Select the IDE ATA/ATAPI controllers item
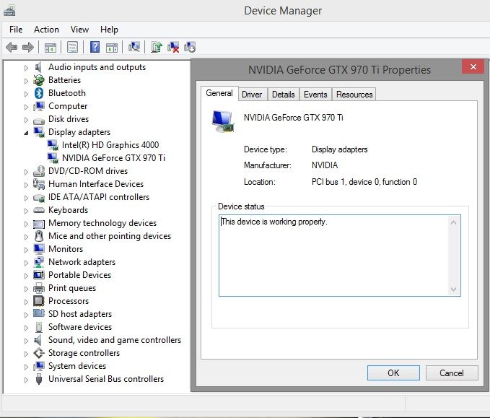The width and height of the screenshot is (490, 418). pyautogui.click(x=99, y=197)
